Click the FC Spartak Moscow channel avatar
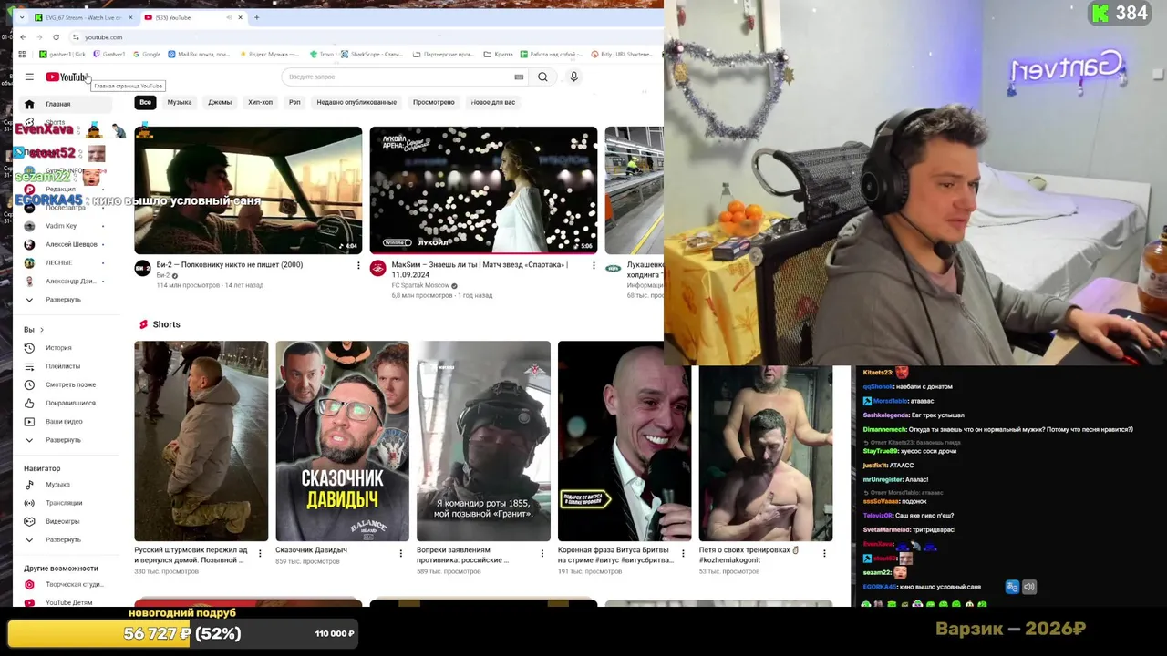The height and width of the screenshot is (656, 1167). click(x=377, y=268)
